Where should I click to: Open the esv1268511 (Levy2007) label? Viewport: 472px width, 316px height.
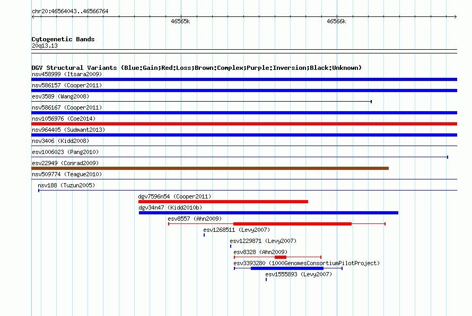coord(237,230)
